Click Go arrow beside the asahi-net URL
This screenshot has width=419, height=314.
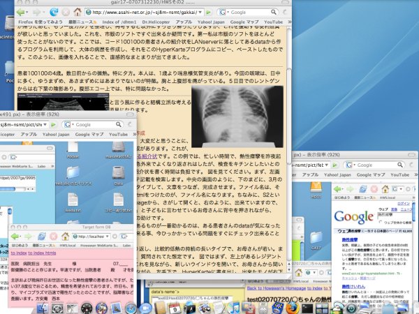tap(209, 13)
